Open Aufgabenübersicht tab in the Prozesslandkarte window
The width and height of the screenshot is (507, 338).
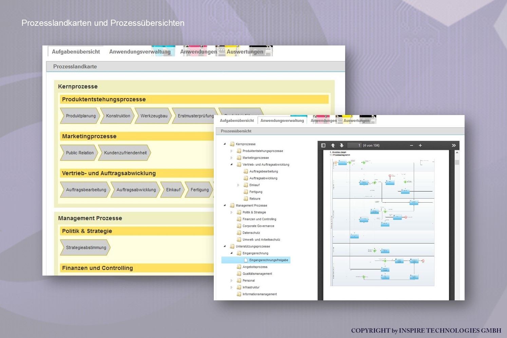pos(76,52)
